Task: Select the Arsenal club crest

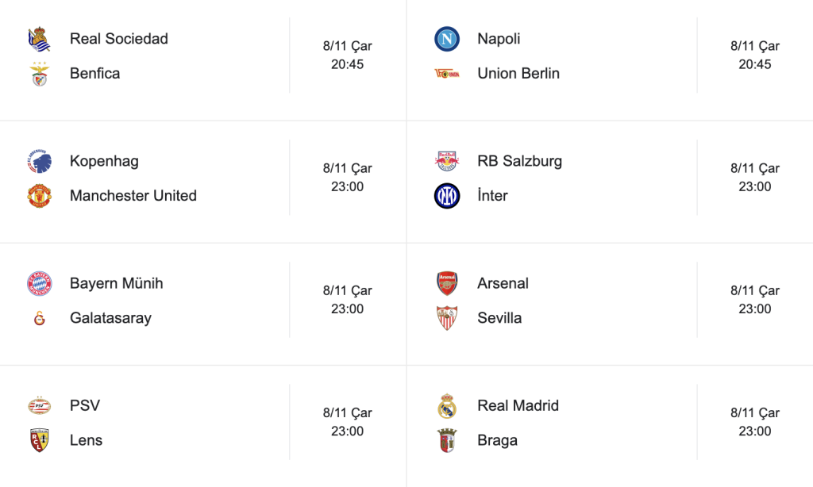Action: click(447, 283)
